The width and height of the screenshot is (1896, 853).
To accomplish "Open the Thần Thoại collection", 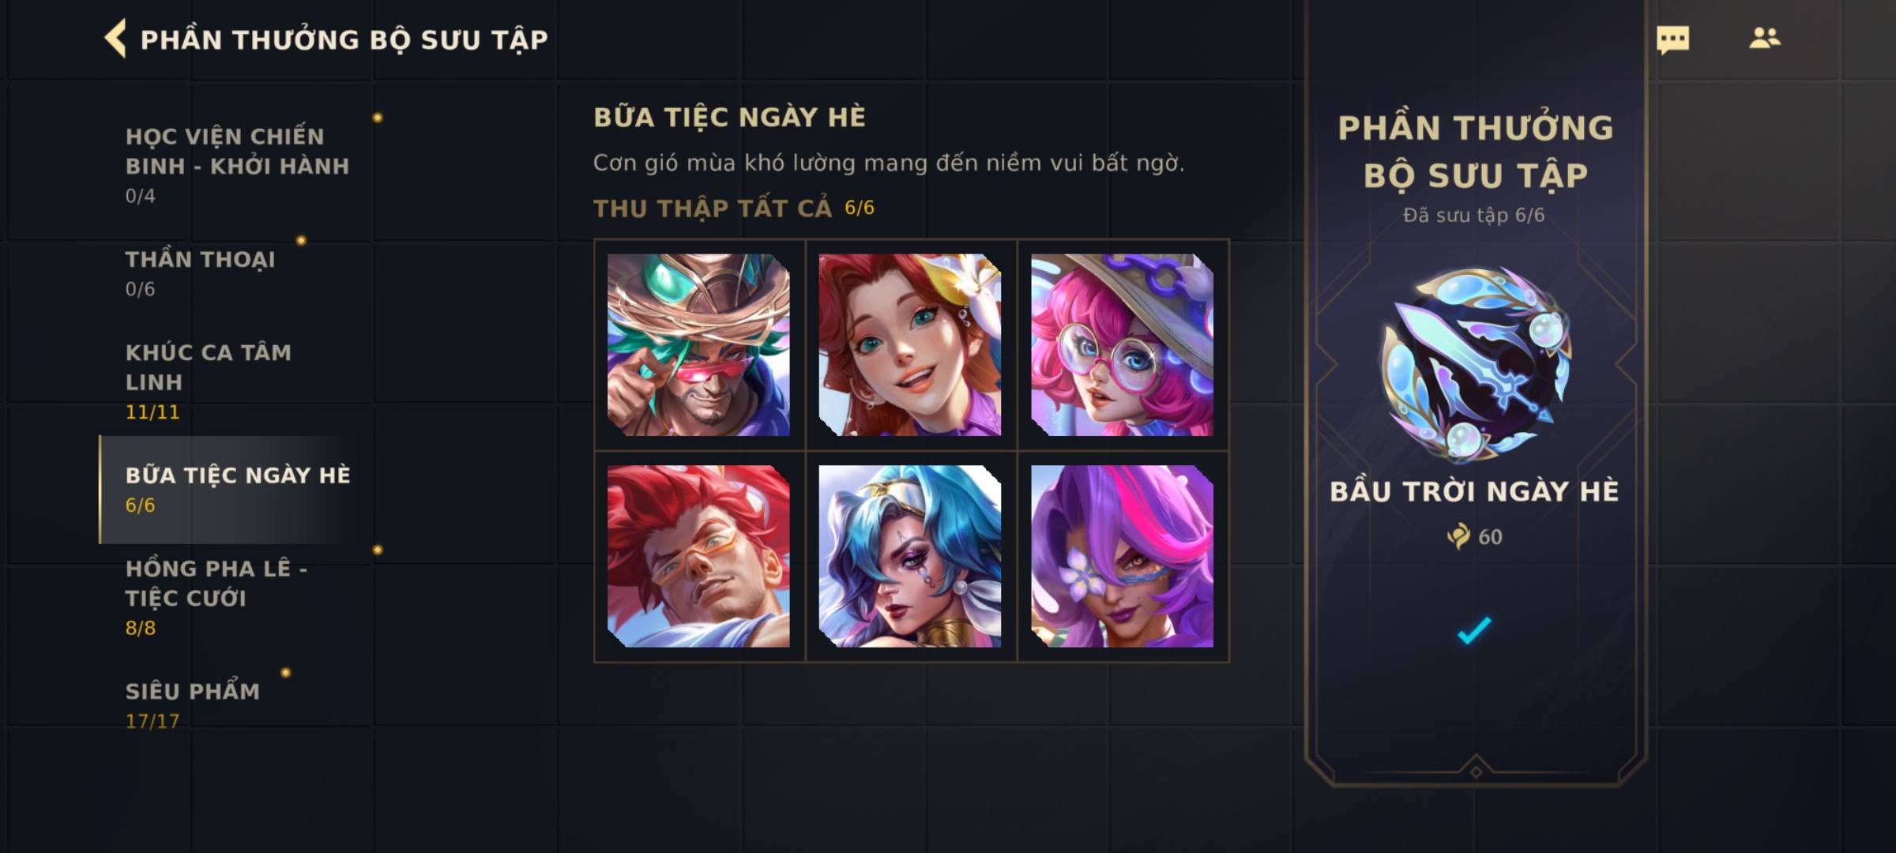I will [237, 273].
